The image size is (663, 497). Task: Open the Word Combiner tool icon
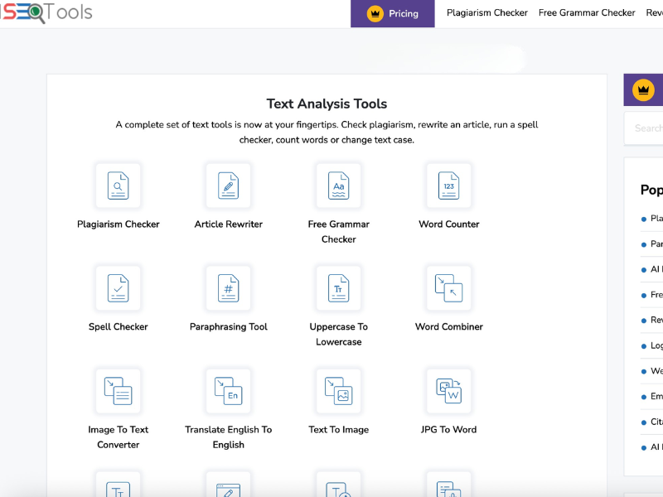click(x=449, y=288)
